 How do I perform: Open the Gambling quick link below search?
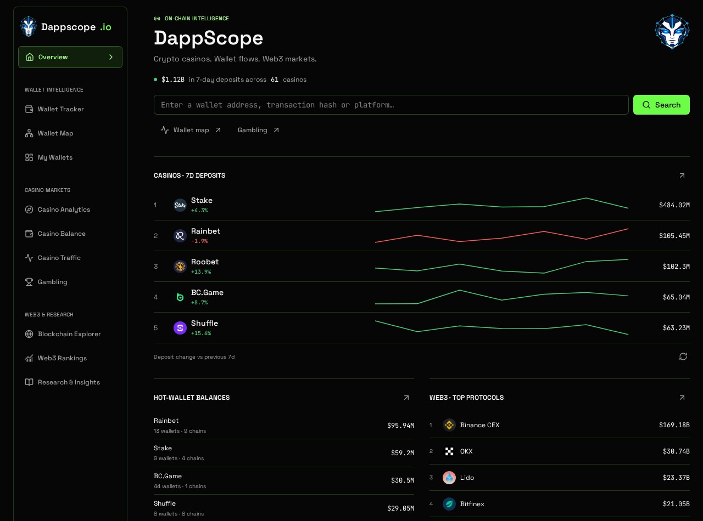[x=259, y=130]
